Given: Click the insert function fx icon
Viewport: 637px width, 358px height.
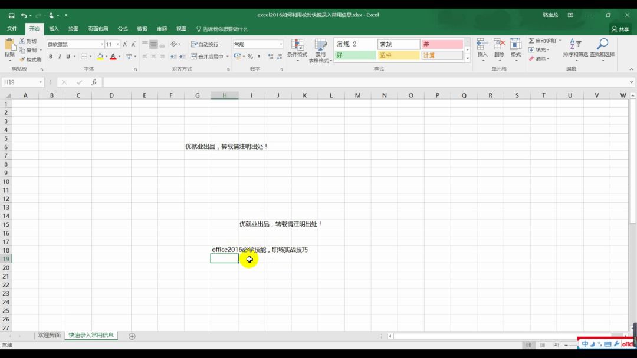Looking at the screenshot, I should (94, 82).
